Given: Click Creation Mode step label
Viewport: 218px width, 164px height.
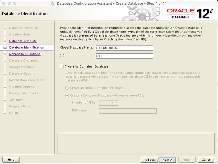Looking at the screenshot, I should (20, 35).
